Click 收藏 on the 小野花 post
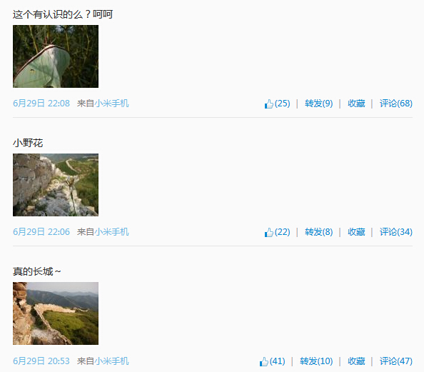The width and height of the screenshot is (424, 372). click(356, 232)
